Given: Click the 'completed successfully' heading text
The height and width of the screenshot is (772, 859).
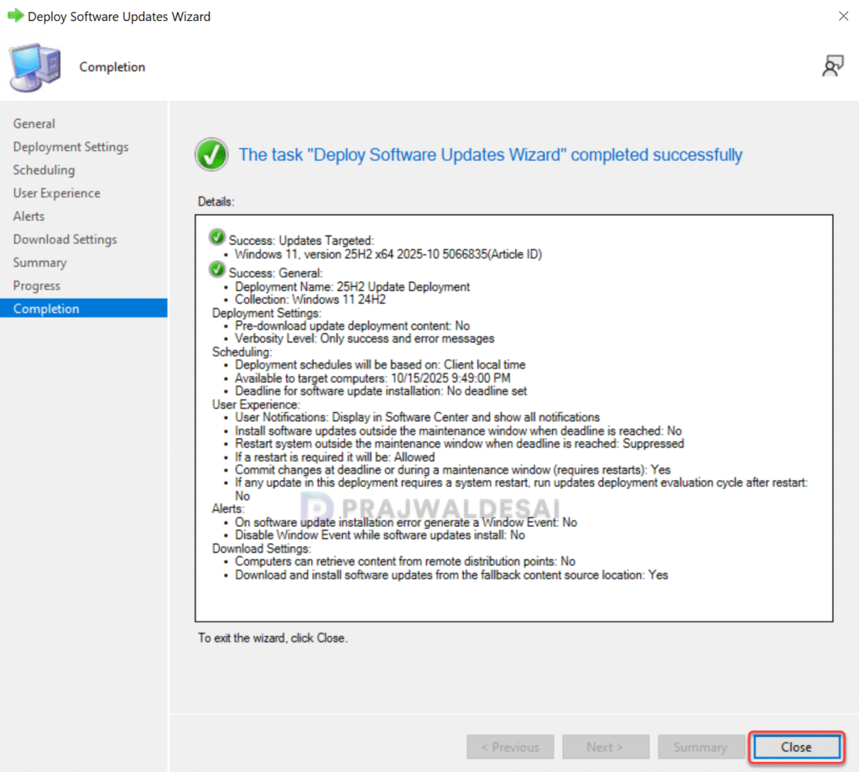Looking at the screenshot, I should click(x=490, y=155).
